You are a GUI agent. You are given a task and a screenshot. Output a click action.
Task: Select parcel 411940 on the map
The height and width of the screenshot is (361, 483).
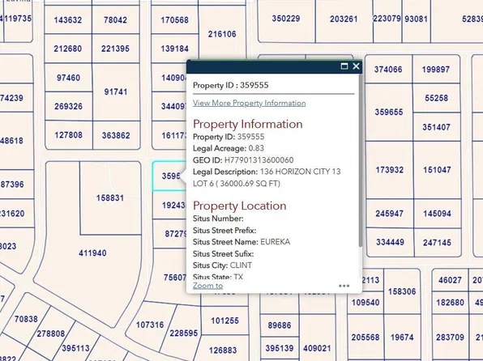point(92,253)
